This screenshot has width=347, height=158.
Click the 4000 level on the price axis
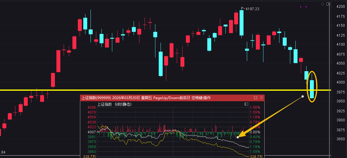pos(340,82)
